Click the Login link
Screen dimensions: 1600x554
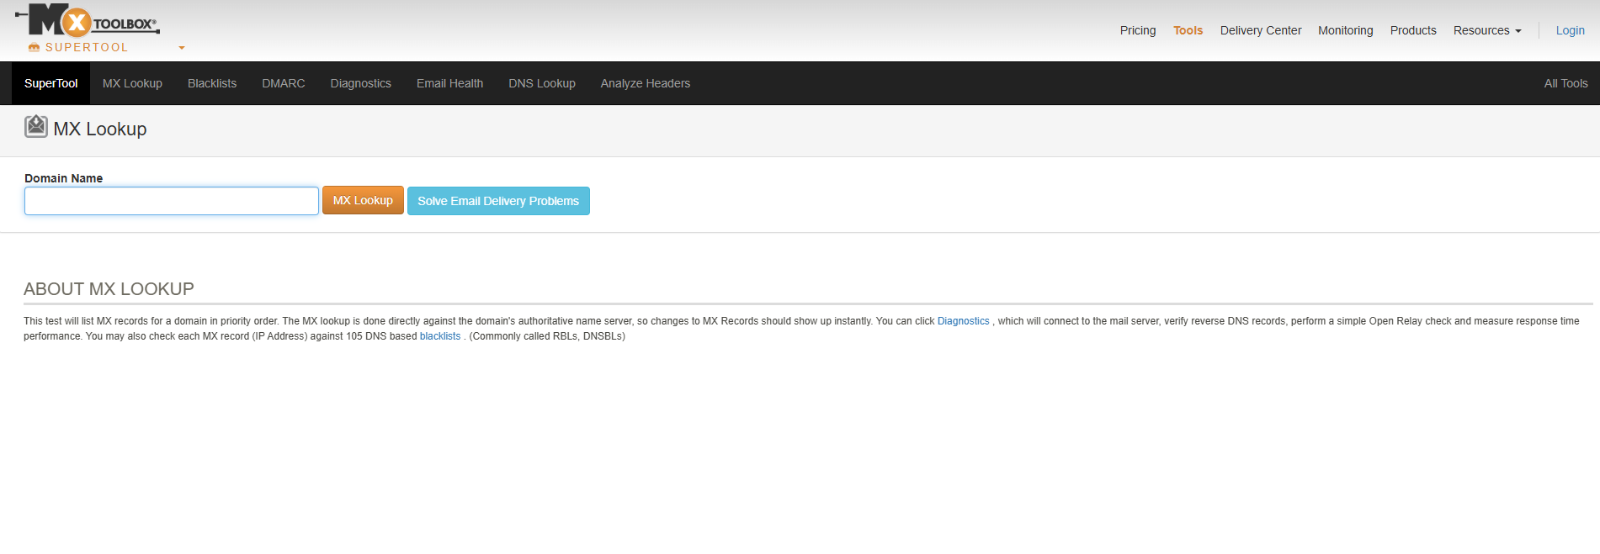pyautogui.click(x=1570, y=30)
